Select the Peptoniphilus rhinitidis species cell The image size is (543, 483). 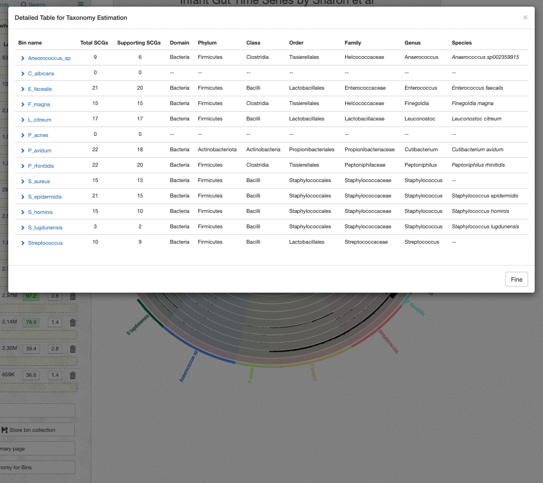(478, 165)
